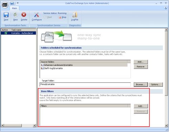The image size is (169, 132).
Task: Click Add button for source folders
Action: [141, 62]
